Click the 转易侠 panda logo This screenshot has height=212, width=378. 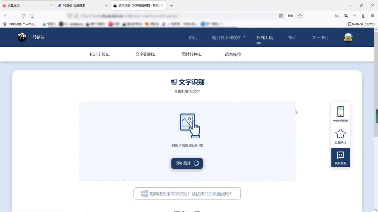(x=22, y=37)
